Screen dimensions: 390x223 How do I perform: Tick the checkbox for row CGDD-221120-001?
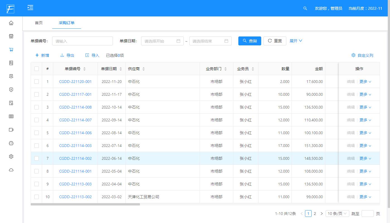click(x=36, y=81)
